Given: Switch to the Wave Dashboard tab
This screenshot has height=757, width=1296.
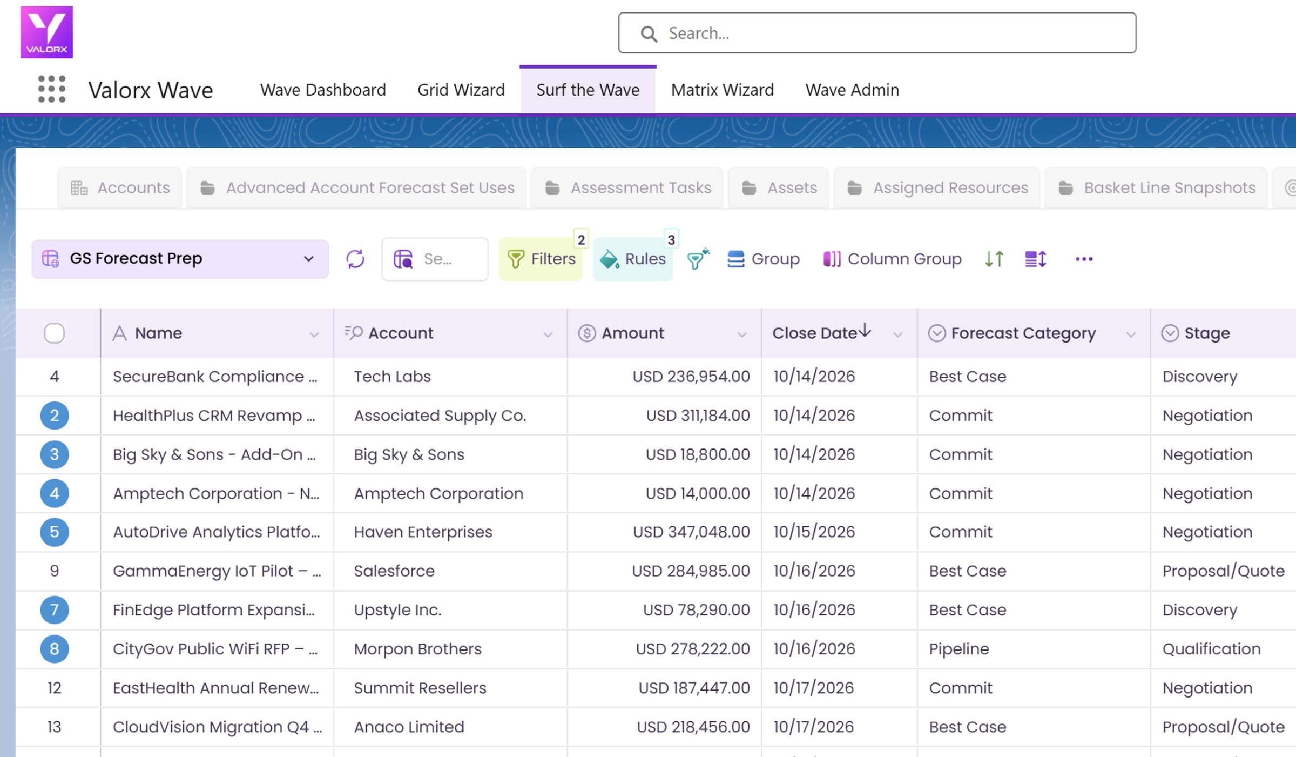Looking at the screenshot, I should pyautogui.click(x=323, y=90).
